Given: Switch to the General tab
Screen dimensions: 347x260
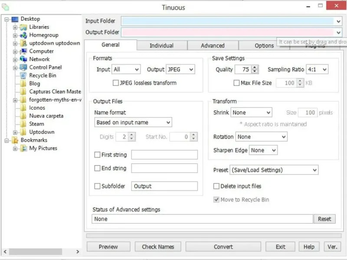Looking at the screenshot, I should click(111, 45).
